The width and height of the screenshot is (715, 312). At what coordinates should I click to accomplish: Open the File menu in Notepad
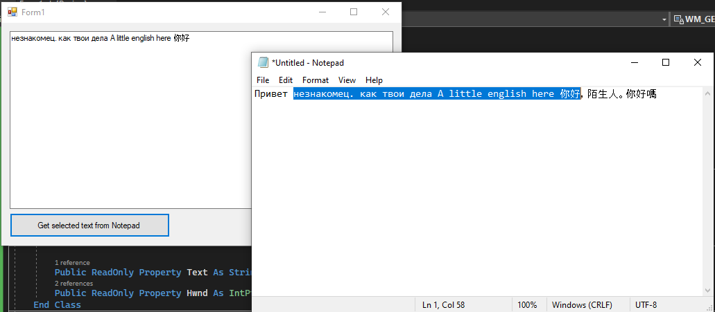point(263,80)
